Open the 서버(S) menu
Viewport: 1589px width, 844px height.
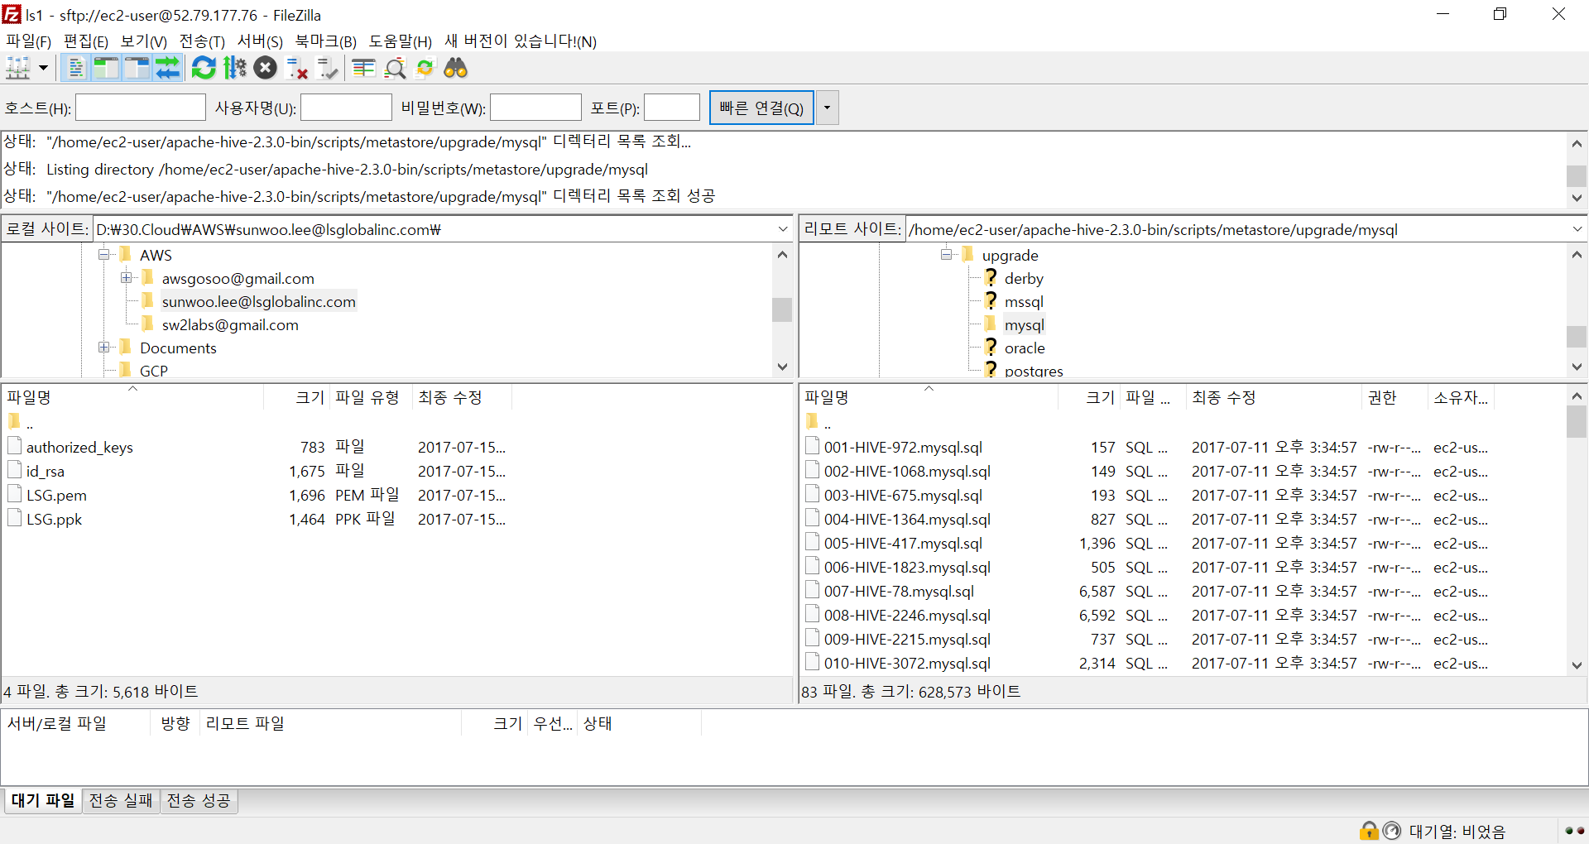pyautogui.click(x=260, y=41)
